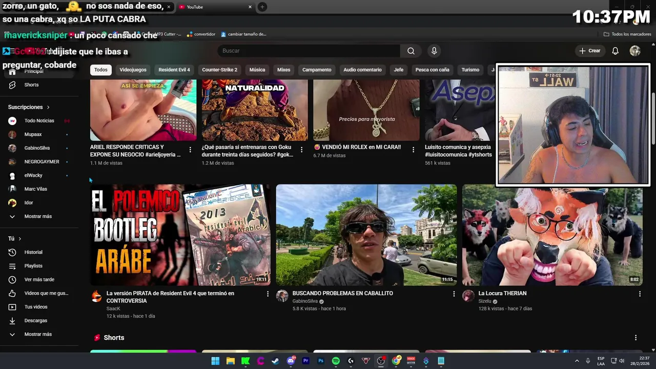Open video title BUSCANDO PROBLEMAS EN CABALLITO
This screenshot has height=369, width=656.
point(342,293)
